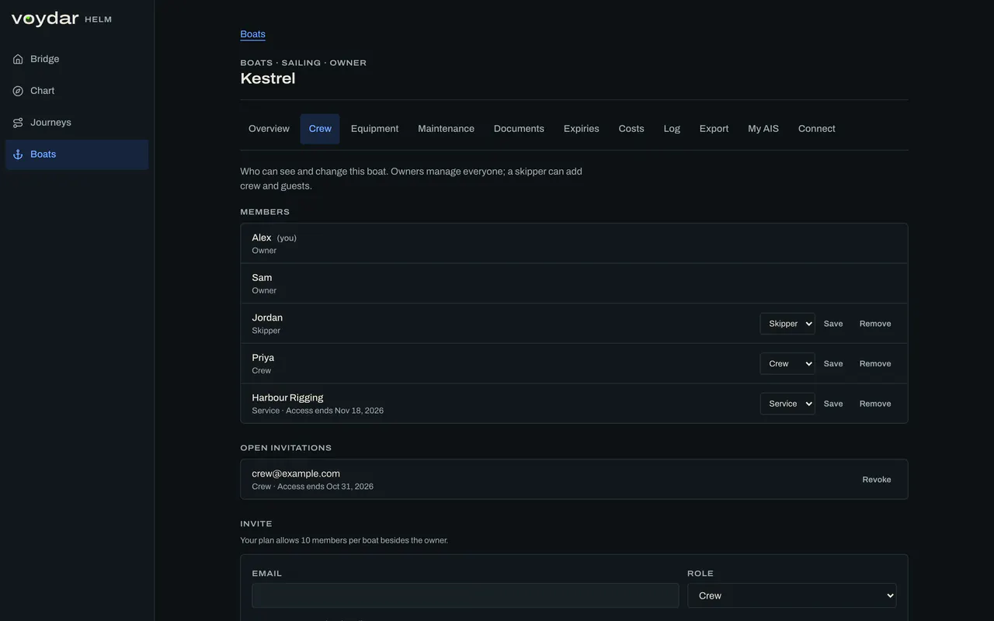Image resolution: width=994 pixels, height=621 pixels.
Task: Revoke the crew@example.com invitation
Action: (x=877, y=480)
